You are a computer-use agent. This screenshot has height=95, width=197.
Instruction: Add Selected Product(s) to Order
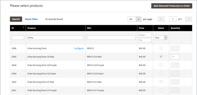pos(172,6)
